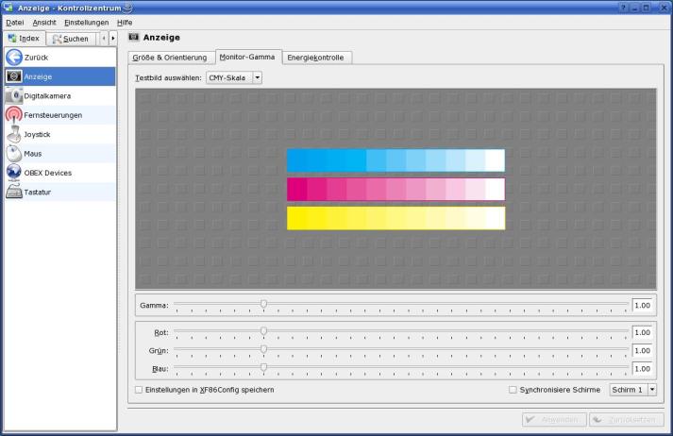Click the Anwenden button

point(552,420)
